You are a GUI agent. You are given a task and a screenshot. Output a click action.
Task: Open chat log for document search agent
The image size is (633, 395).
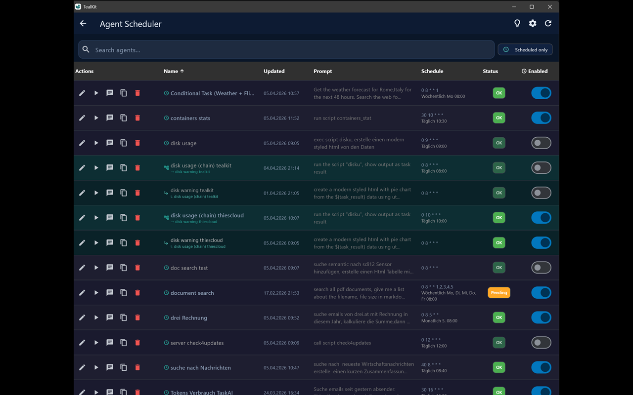[x=110, y=292]
